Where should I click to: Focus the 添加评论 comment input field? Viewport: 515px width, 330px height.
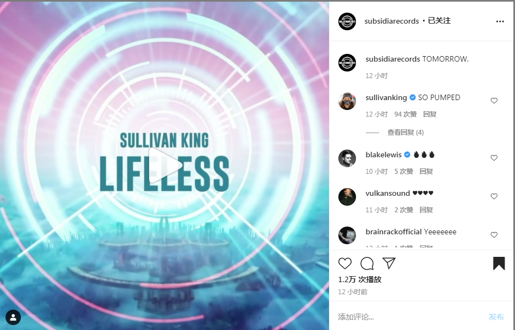tap(410, 317)
